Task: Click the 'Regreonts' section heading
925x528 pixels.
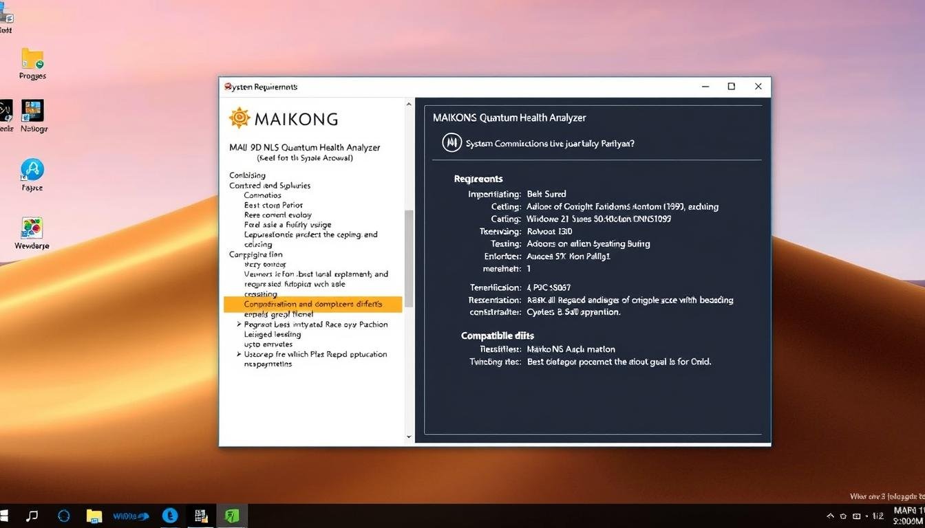Action: pos(478,179)
